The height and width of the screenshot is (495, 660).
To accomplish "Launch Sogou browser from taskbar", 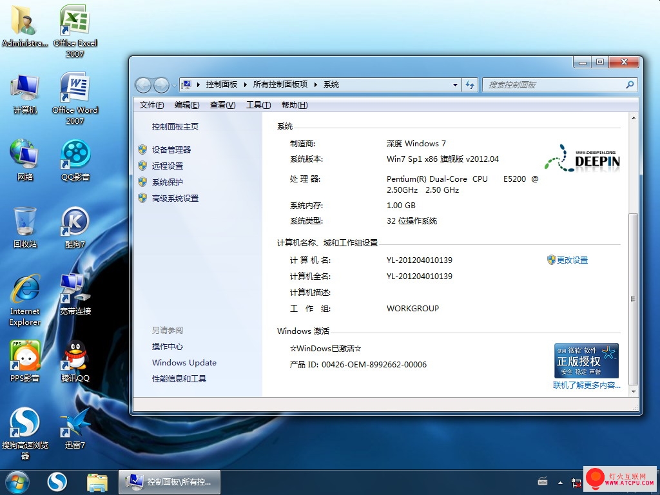I will click(57, 482).
